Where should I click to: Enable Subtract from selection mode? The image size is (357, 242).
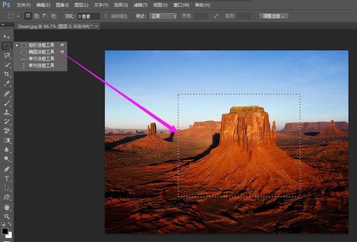45,16
